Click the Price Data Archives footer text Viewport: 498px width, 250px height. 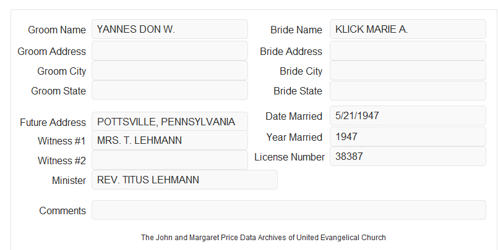pos(264,238)
